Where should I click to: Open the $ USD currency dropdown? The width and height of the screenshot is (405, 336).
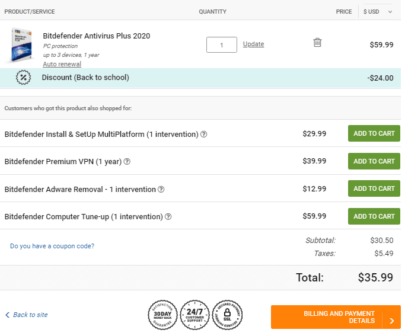coord(378,12)
